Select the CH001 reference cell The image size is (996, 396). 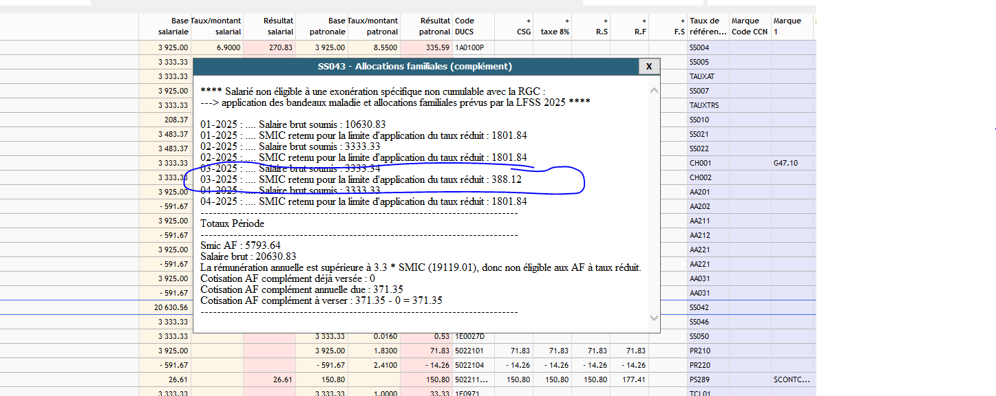tap(708, 163)
